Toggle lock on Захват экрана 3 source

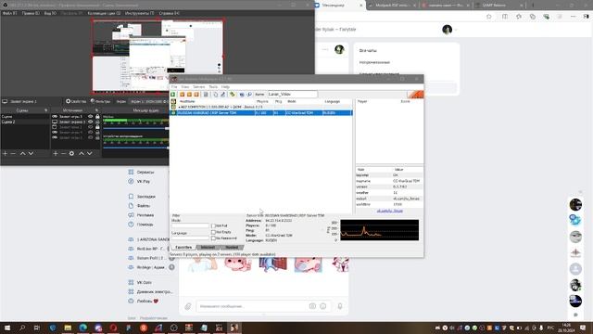(97, 122)
